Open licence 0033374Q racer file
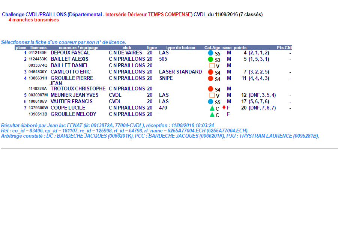 (38, 65)
